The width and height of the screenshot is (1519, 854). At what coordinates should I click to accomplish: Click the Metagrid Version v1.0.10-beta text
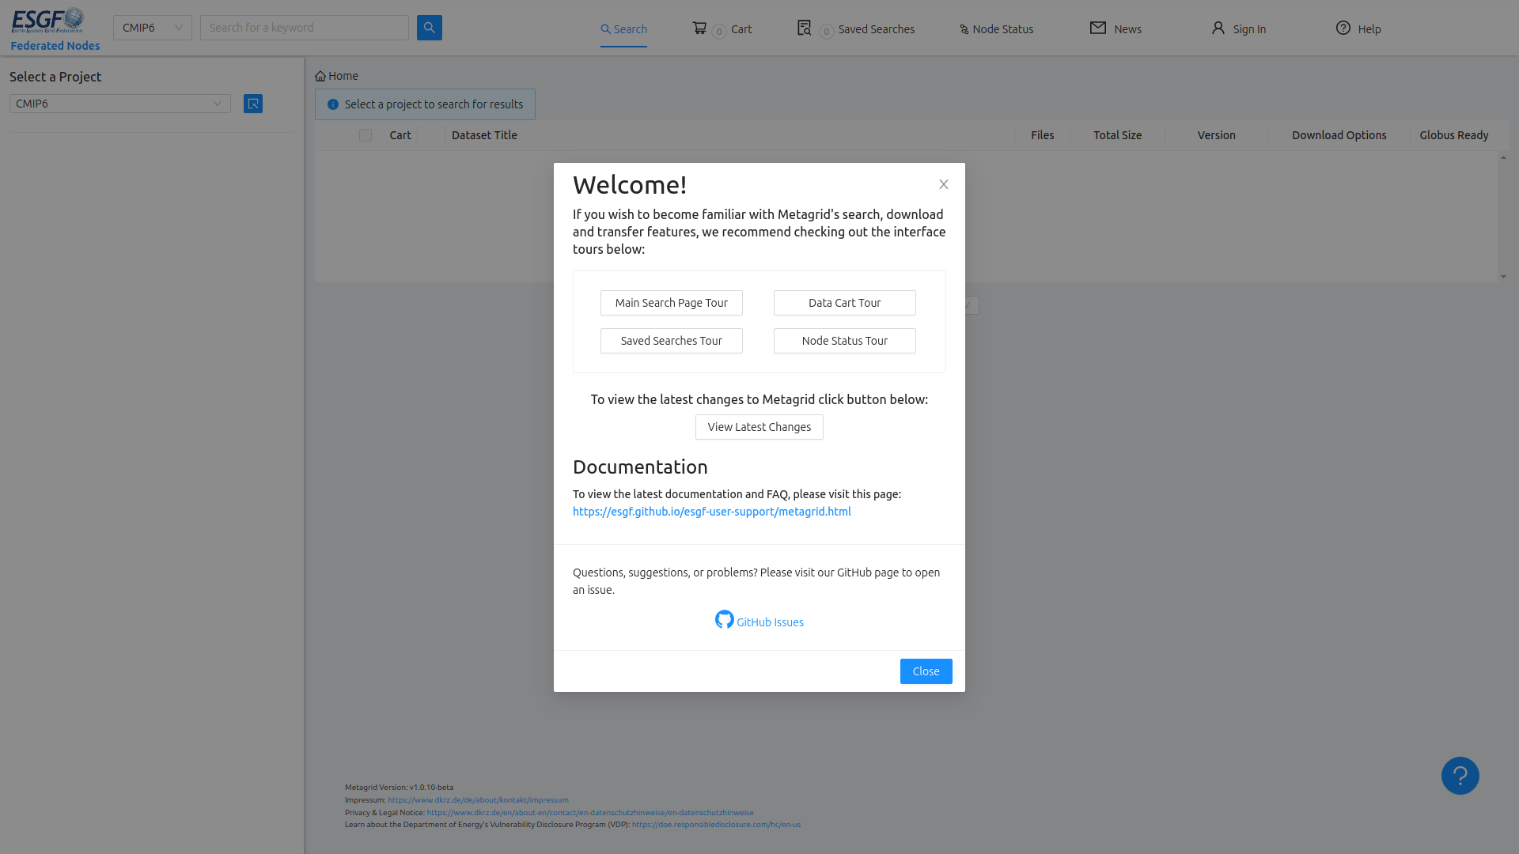coord(400,788)
